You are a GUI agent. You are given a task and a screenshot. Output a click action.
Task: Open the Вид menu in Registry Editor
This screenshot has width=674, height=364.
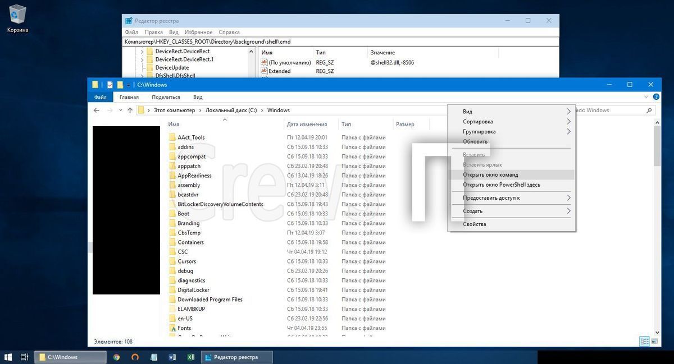(x=174, y=33)
